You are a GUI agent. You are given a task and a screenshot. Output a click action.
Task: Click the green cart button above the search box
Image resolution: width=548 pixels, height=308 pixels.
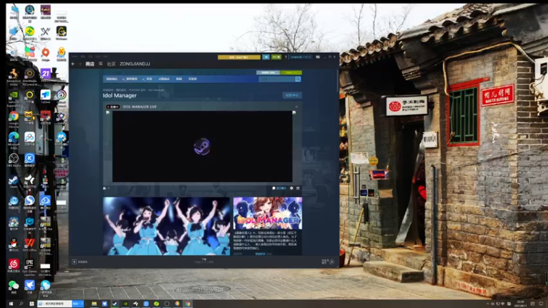pyautogui.click(x=291, y=73)
